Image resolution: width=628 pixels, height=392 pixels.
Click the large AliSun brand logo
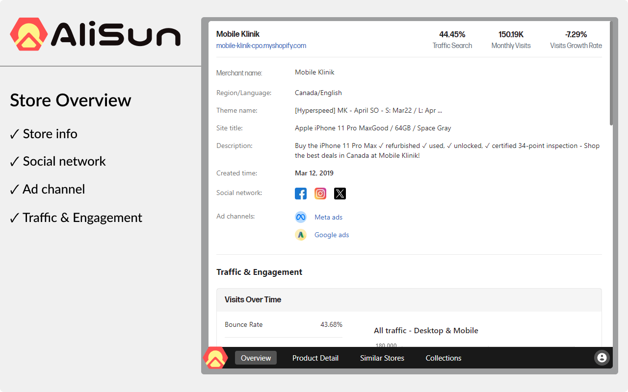coord(96,34)
